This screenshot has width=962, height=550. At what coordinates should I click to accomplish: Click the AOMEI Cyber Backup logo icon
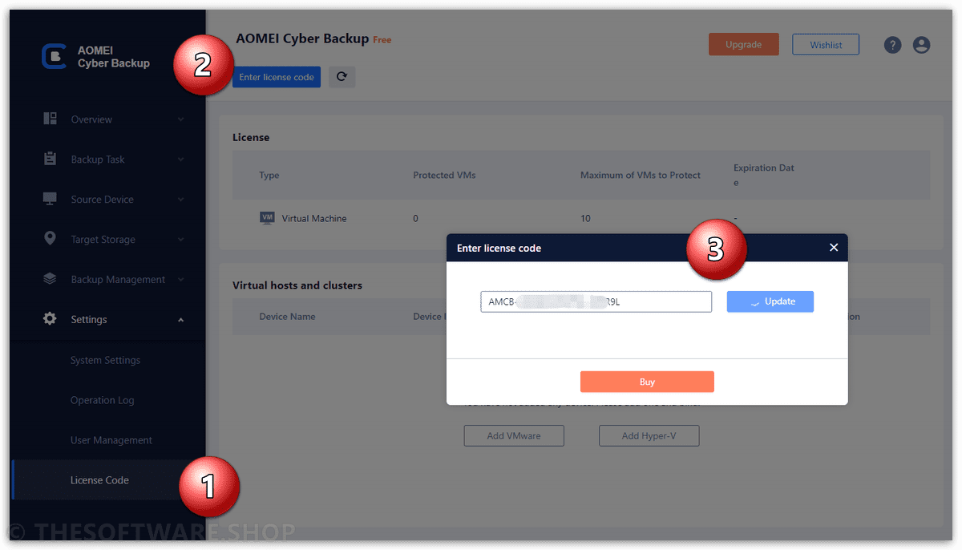[x=54, y=56]
